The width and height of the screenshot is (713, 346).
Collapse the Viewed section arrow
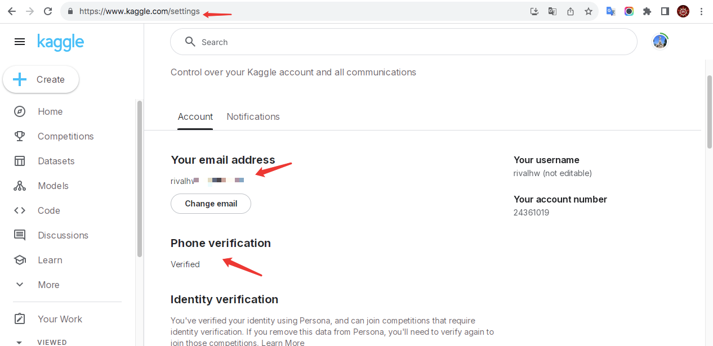(x=20, y=342)
